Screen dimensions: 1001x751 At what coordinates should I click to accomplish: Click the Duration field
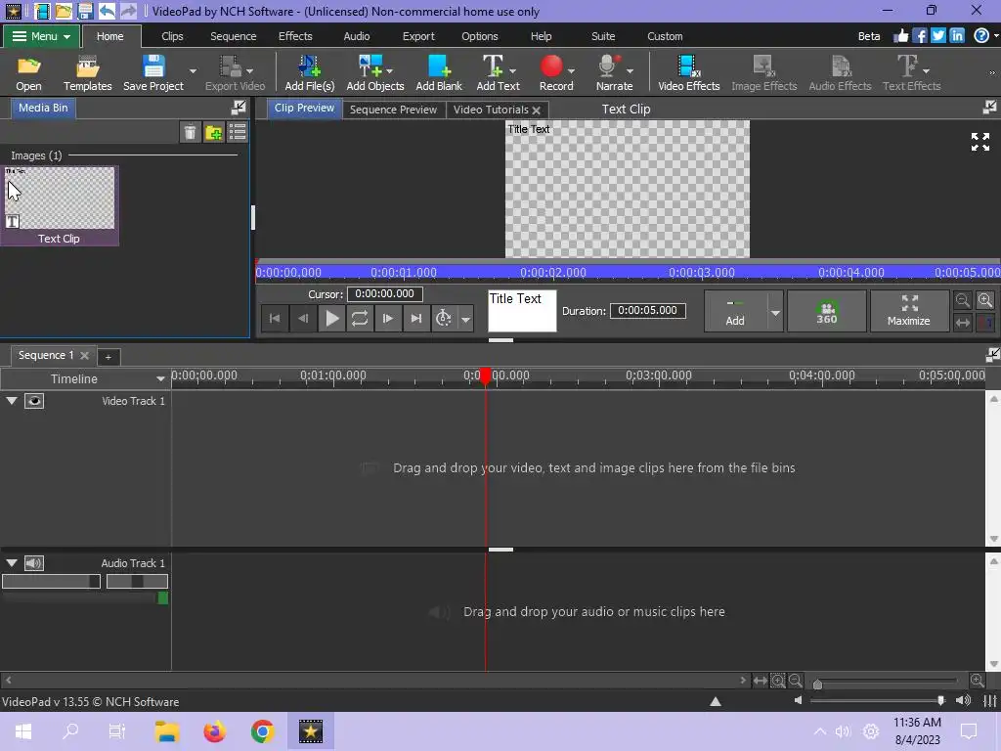point(647,310)
